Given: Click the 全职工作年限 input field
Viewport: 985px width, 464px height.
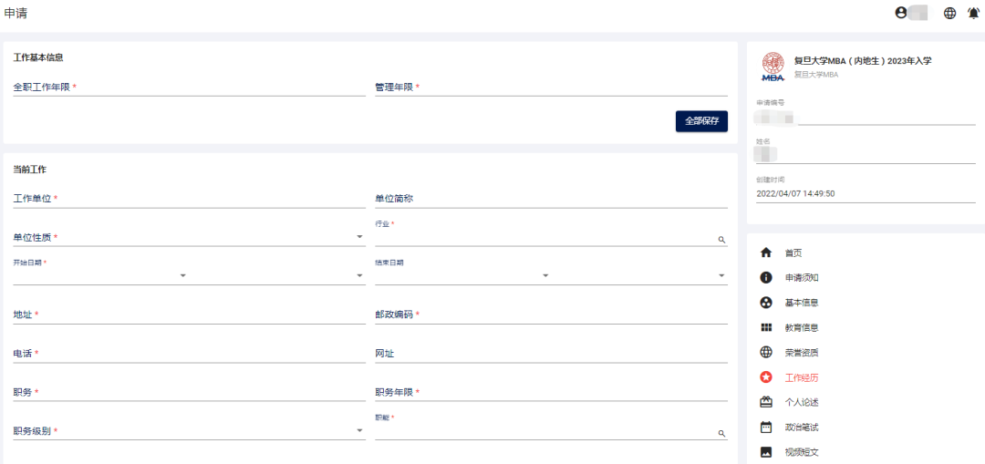Looking at the screenshot, I should 189,88.
